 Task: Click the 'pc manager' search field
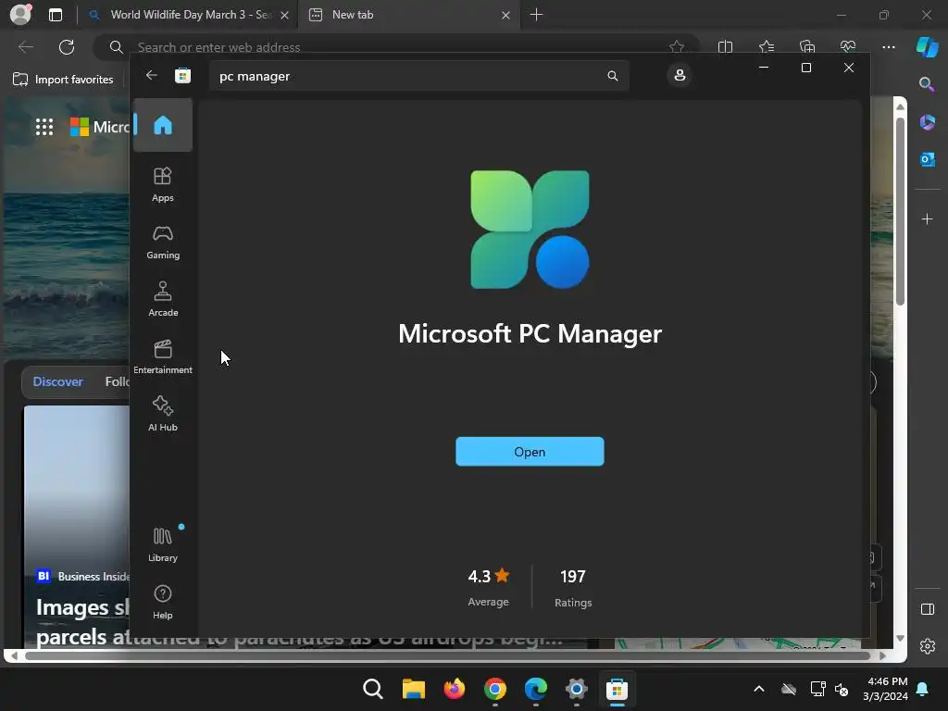point(419,76)
